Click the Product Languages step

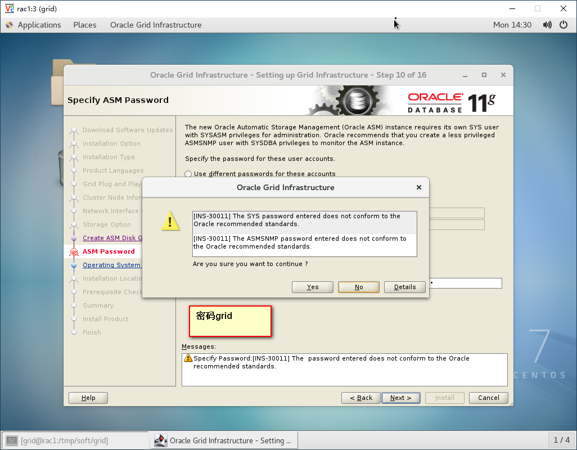113,170
